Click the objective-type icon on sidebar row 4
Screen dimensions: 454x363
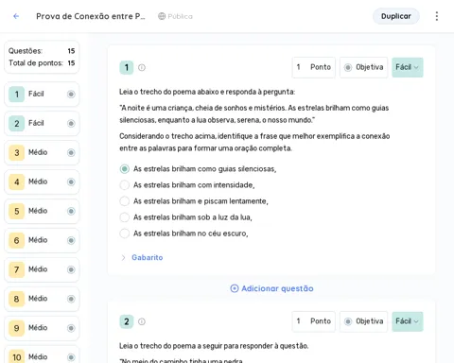pos(71,181)
